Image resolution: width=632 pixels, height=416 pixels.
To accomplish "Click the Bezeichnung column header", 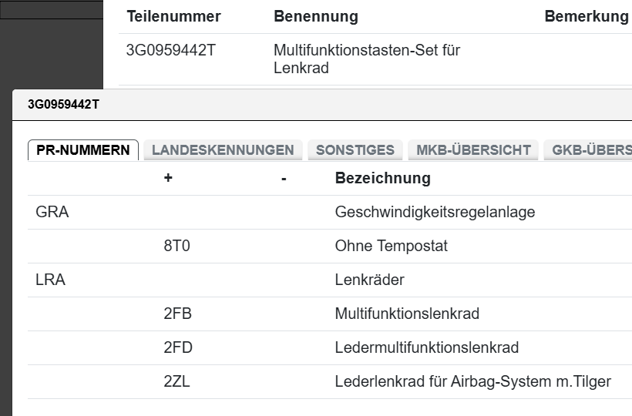I will click(382, 179).
